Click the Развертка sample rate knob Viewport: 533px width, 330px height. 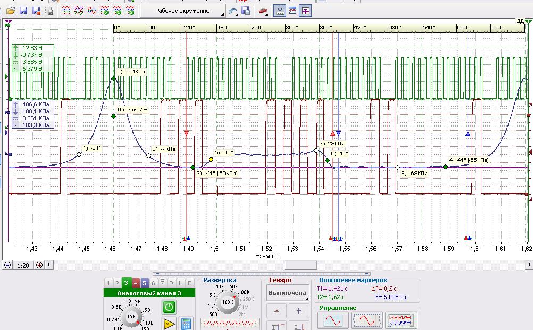pos(228,302)
